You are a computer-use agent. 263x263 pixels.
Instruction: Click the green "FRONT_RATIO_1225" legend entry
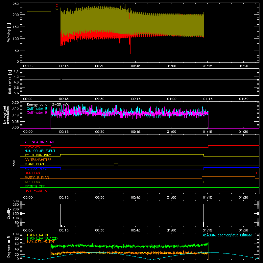42,238
